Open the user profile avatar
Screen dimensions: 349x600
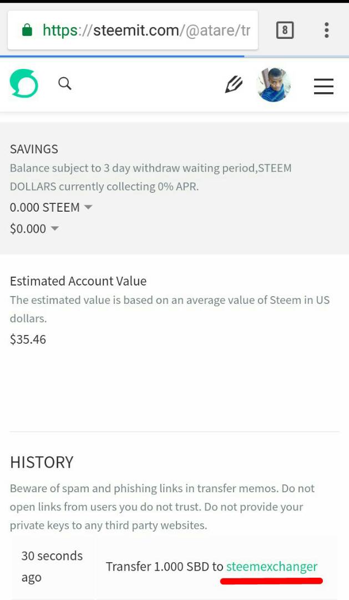(274, 85)
